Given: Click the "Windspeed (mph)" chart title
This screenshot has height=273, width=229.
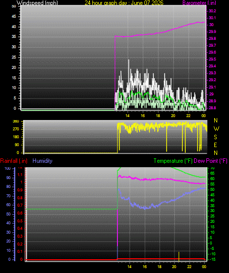Looking at the screenshot, I should tap(37, 3).
